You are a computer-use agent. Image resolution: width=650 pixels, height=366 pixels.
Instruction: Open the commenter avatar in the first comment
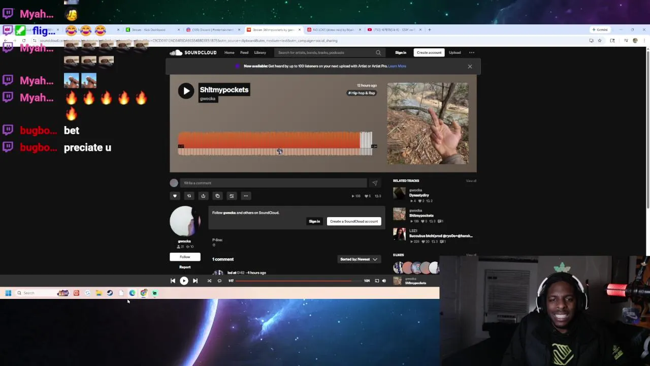[x=218, y=273]
